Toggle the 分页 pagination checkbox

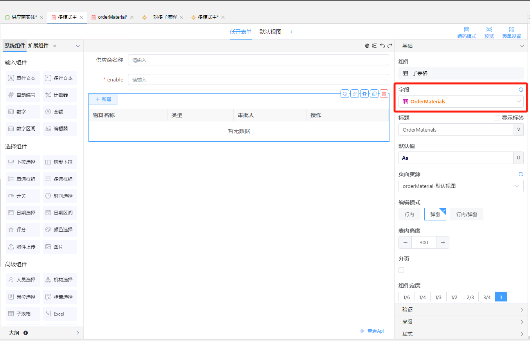401,270
